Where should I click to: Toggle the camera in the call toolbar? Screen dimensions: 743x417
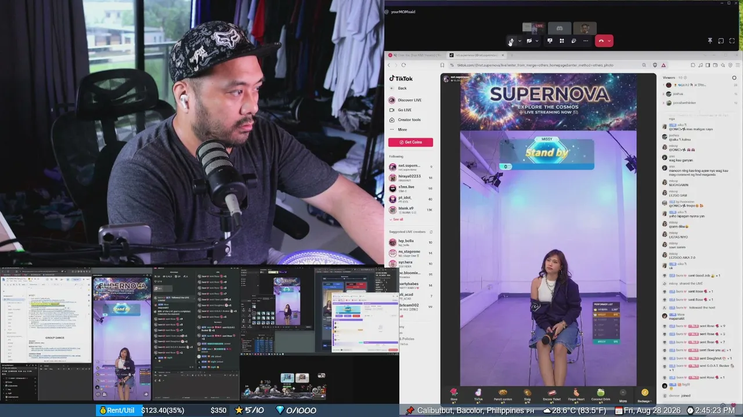(529, 41)
